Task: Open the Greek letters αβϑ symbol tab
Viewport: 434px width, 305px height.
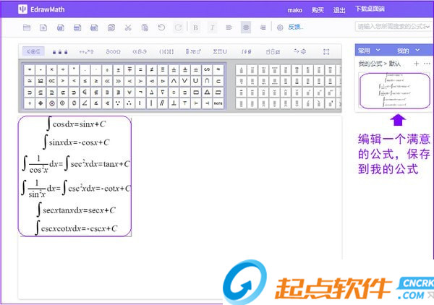Action: (x=140, y=51)
